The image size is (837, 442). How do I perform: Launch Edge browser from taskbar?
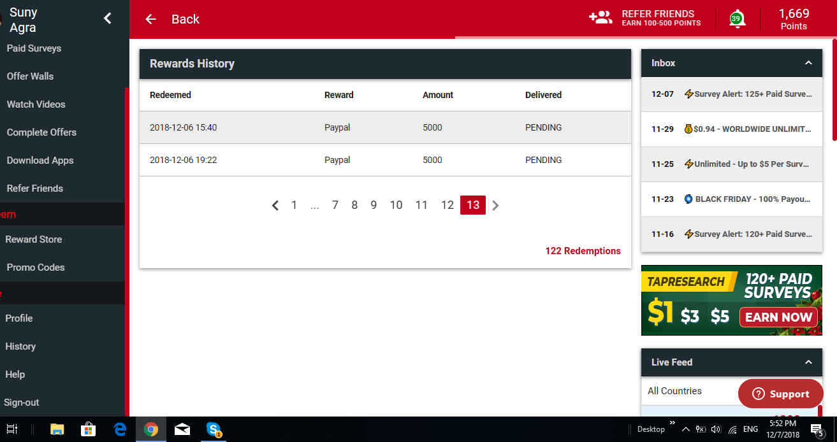tap(120, 429)
